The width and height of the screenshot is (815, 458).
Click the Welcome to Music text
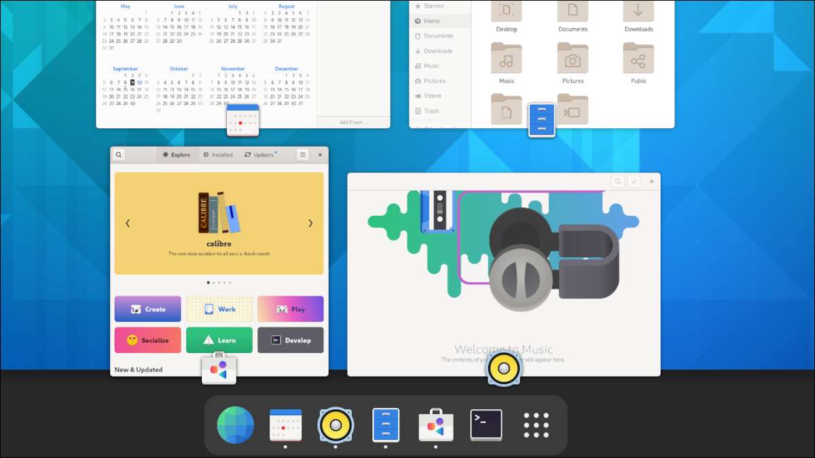503,349
